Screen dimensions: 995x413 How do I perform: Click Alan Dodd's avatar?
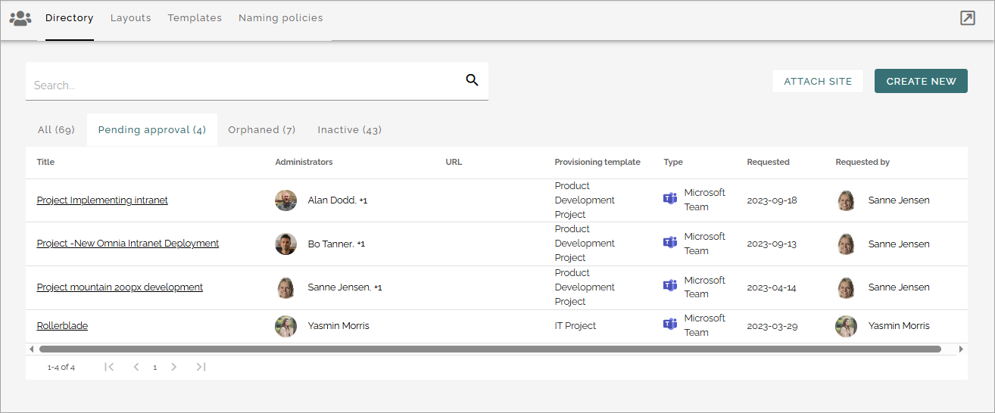tap(285, 200)
